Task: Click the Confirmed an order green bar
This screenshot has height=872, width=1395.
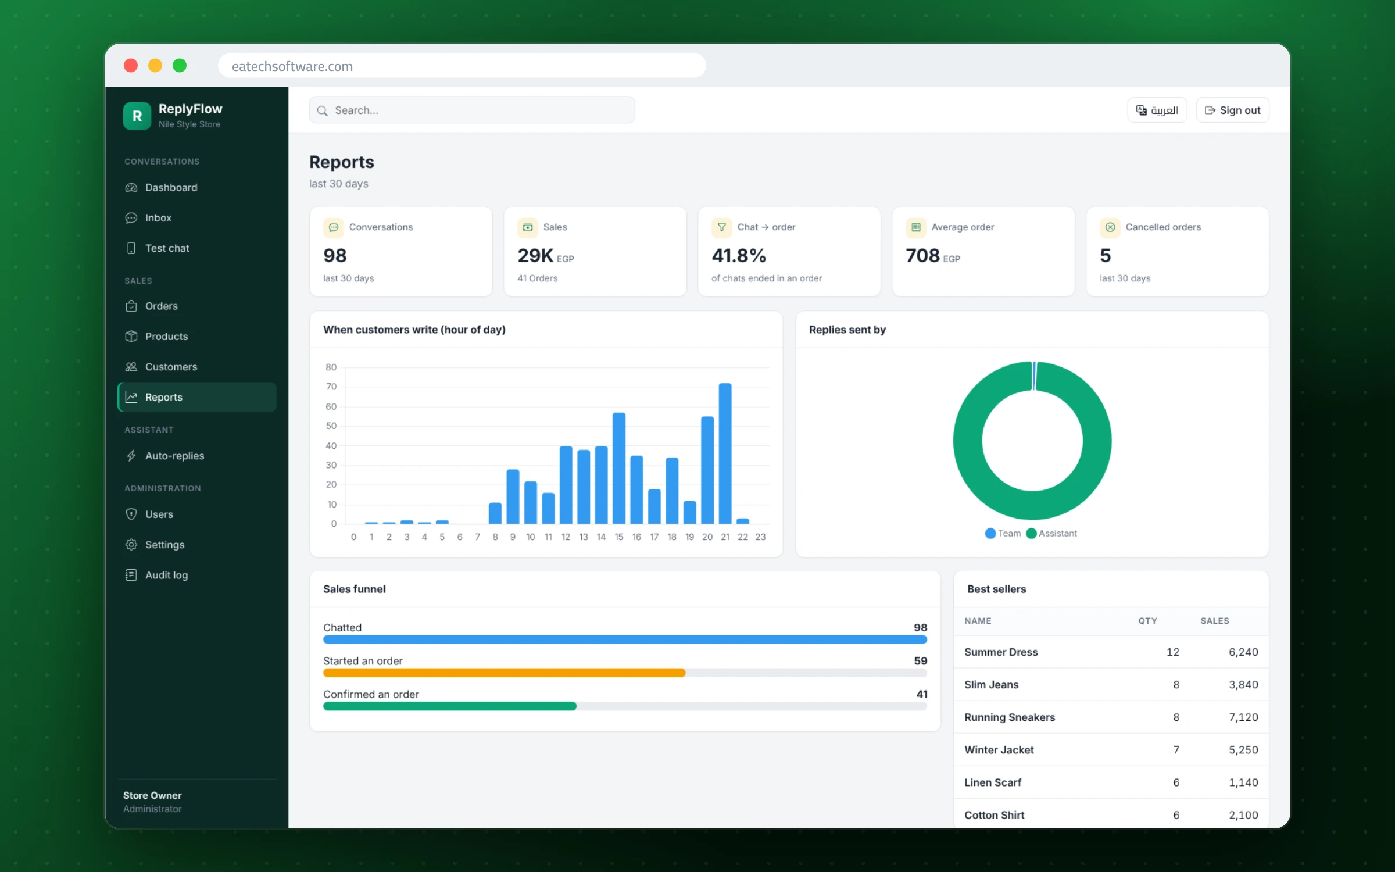Action: [450, 706]
